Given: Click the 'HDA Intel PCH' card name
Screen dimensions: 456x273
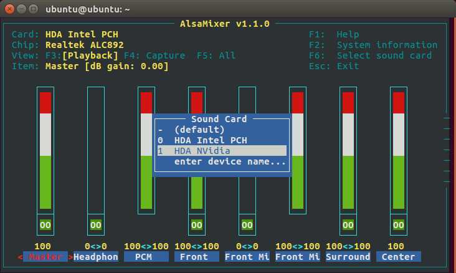Looking at the screenshot, I should coord(82,34).
